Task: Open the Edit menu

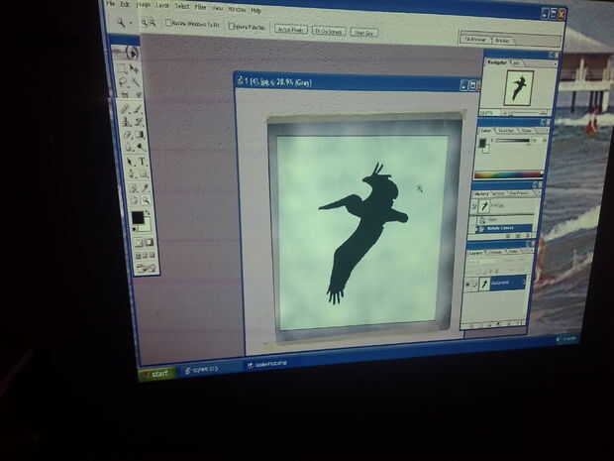Action: pyautogui.click(x=125, y=4)
